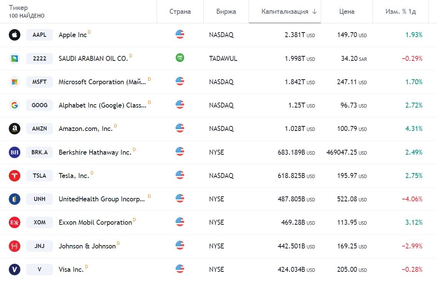437x281 pixels.
Task: Open the XOM ticker badge
Action: (x=39, y=222)
